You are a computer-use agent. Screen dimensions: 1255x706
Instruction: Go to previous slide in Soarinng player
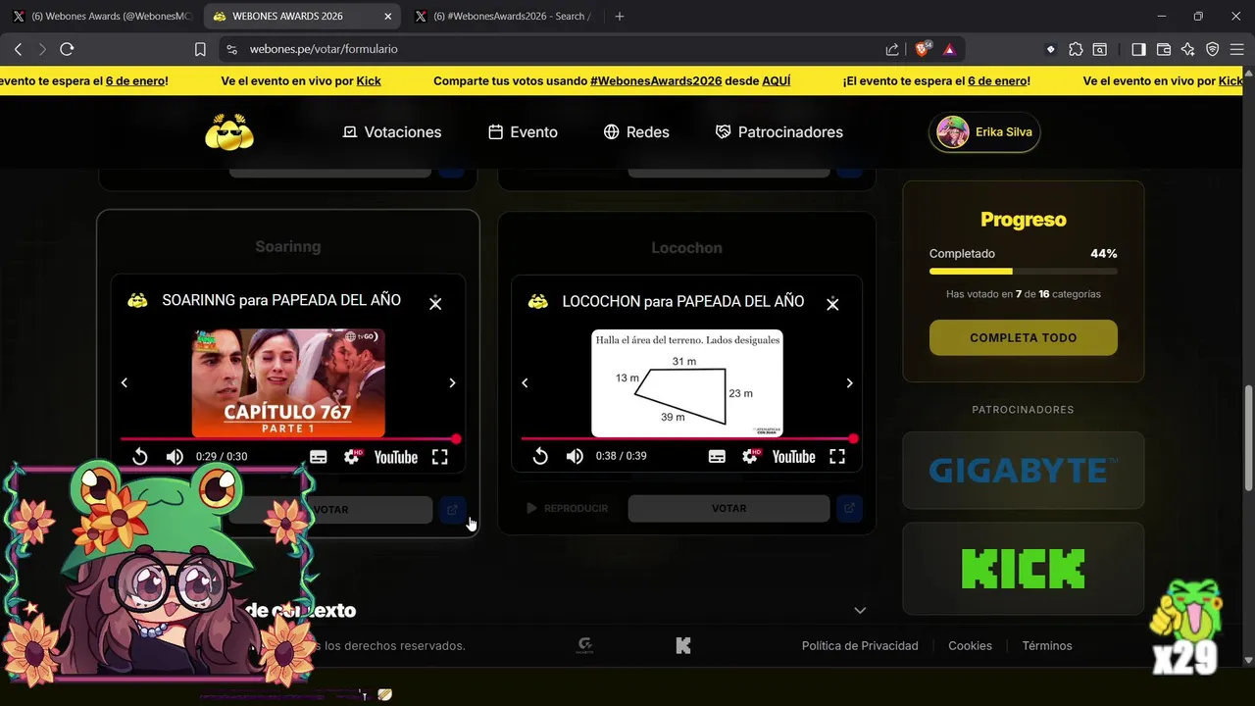pyautogui.click(x=125, y=382)
